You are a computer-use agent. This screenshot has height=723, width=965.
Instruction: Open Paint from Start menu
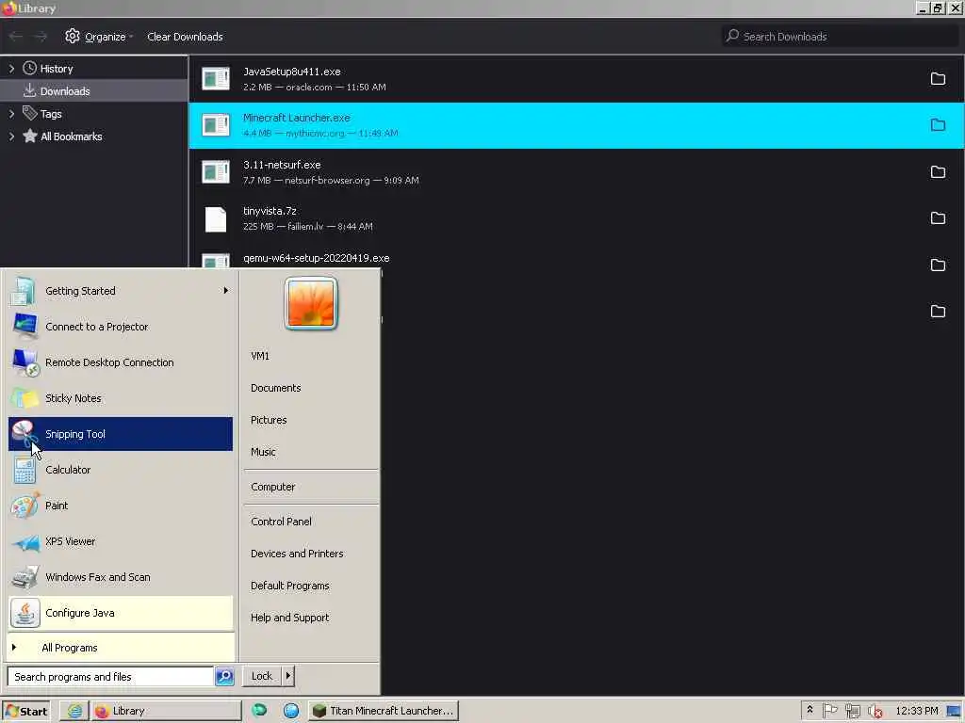(121, 506)
